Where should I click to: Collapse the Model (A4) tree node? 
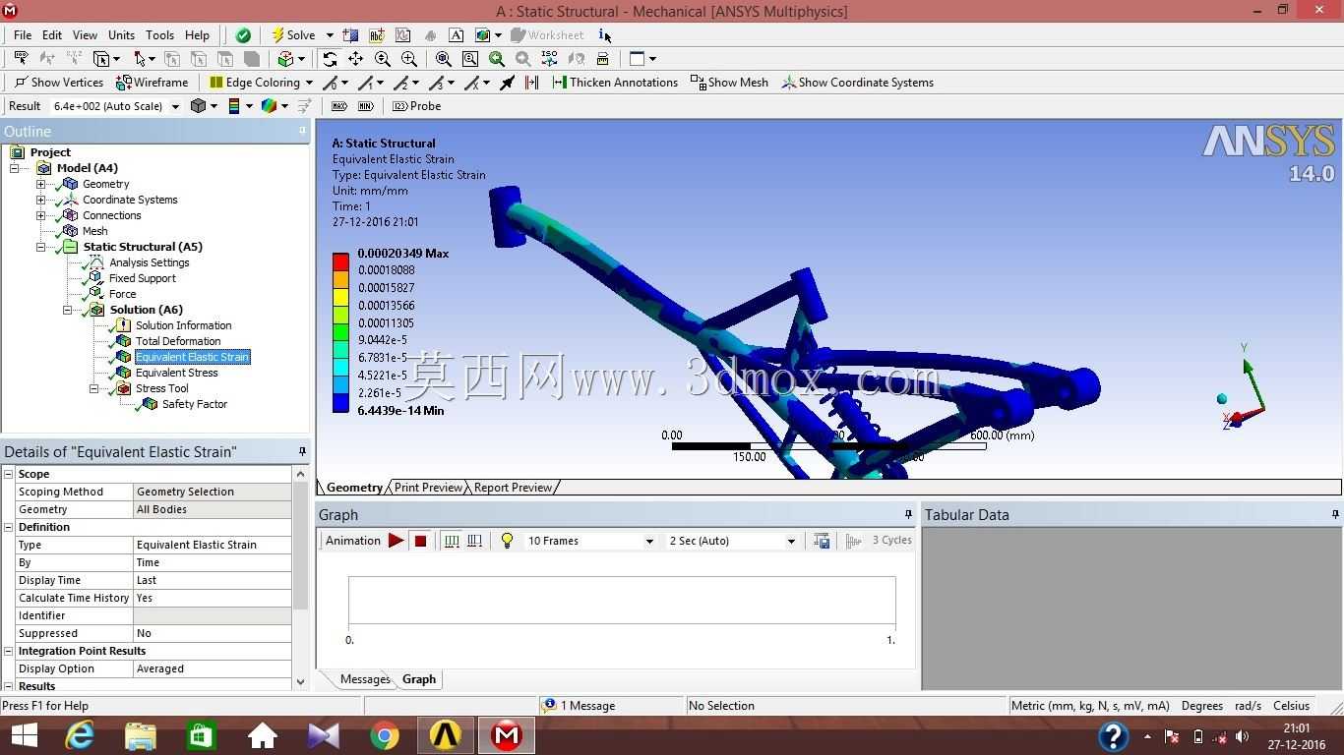(x=15, y=168)
